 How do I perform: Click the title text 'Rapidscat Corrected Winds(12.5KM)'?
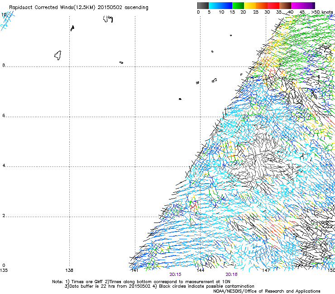[52, 7]
